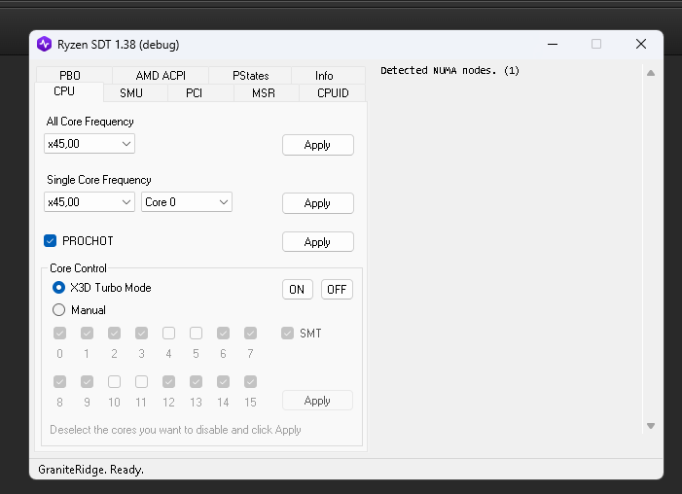Apply the All Core Frequency setting
Screen dimensions: 682x494
[x=317, y=145]
